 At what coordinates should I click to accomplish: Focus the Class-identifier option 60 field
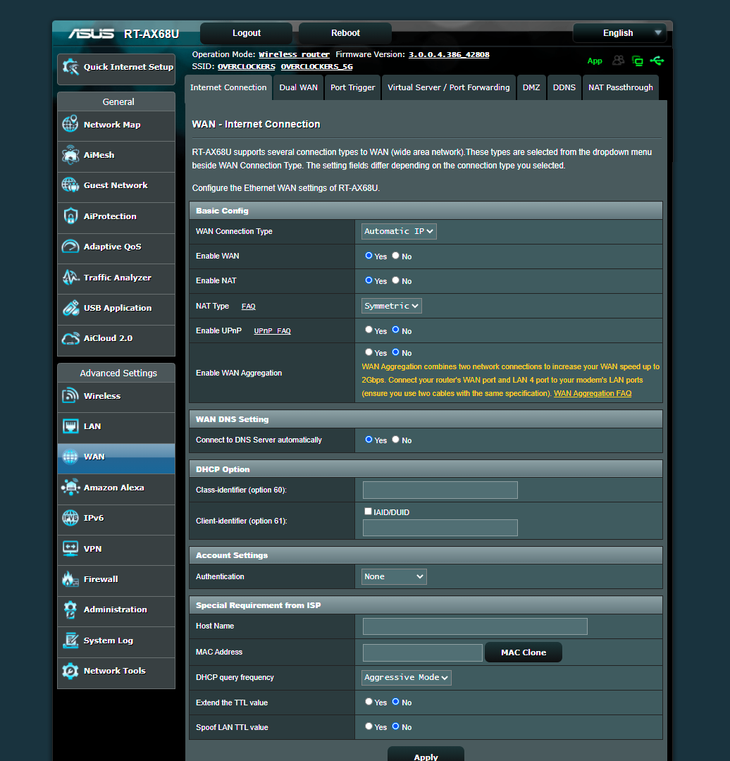(440, 490)
